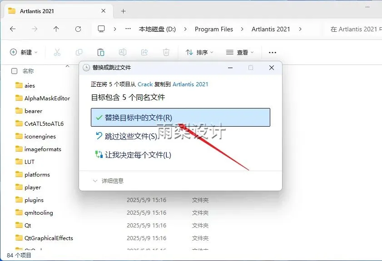The height and width of the screenshot is (261, 382).
Task: Click the Cut scissors icon
Action: coord(57,52)
